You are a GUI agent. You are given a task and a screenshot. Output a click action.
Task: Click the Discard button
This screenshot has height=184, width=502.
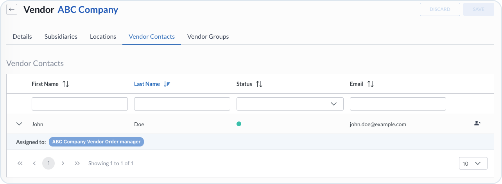click(x=439, y=9)
